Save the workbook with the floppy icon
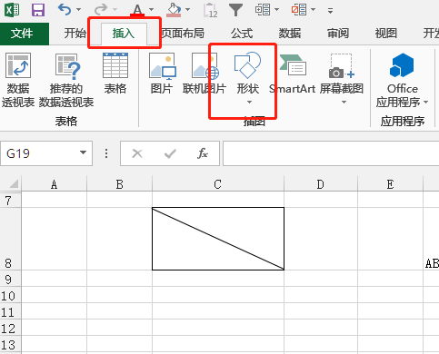The width and height of the screenshot is (439, 354). 38,10
